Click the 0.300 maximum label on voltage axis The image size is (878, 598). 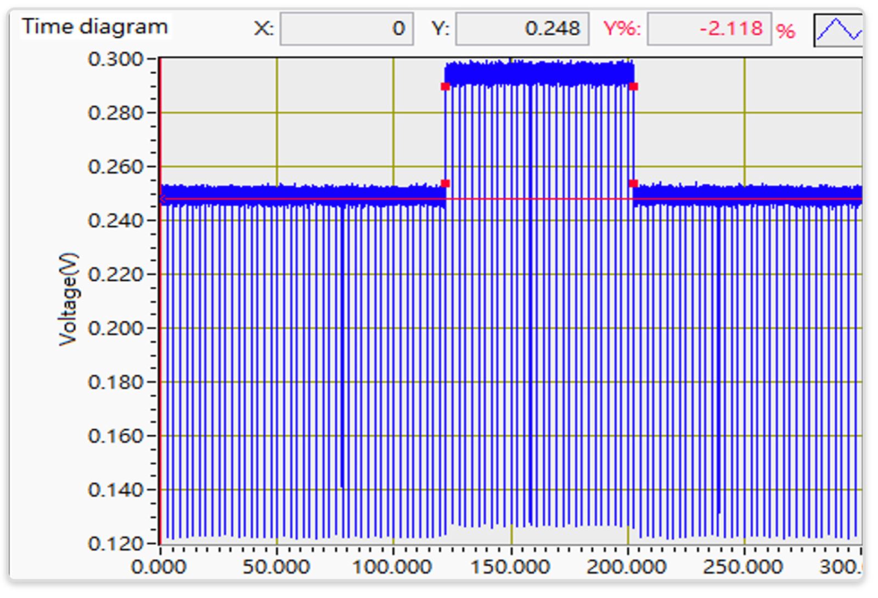pyautogui.click(x=115, y=59)
